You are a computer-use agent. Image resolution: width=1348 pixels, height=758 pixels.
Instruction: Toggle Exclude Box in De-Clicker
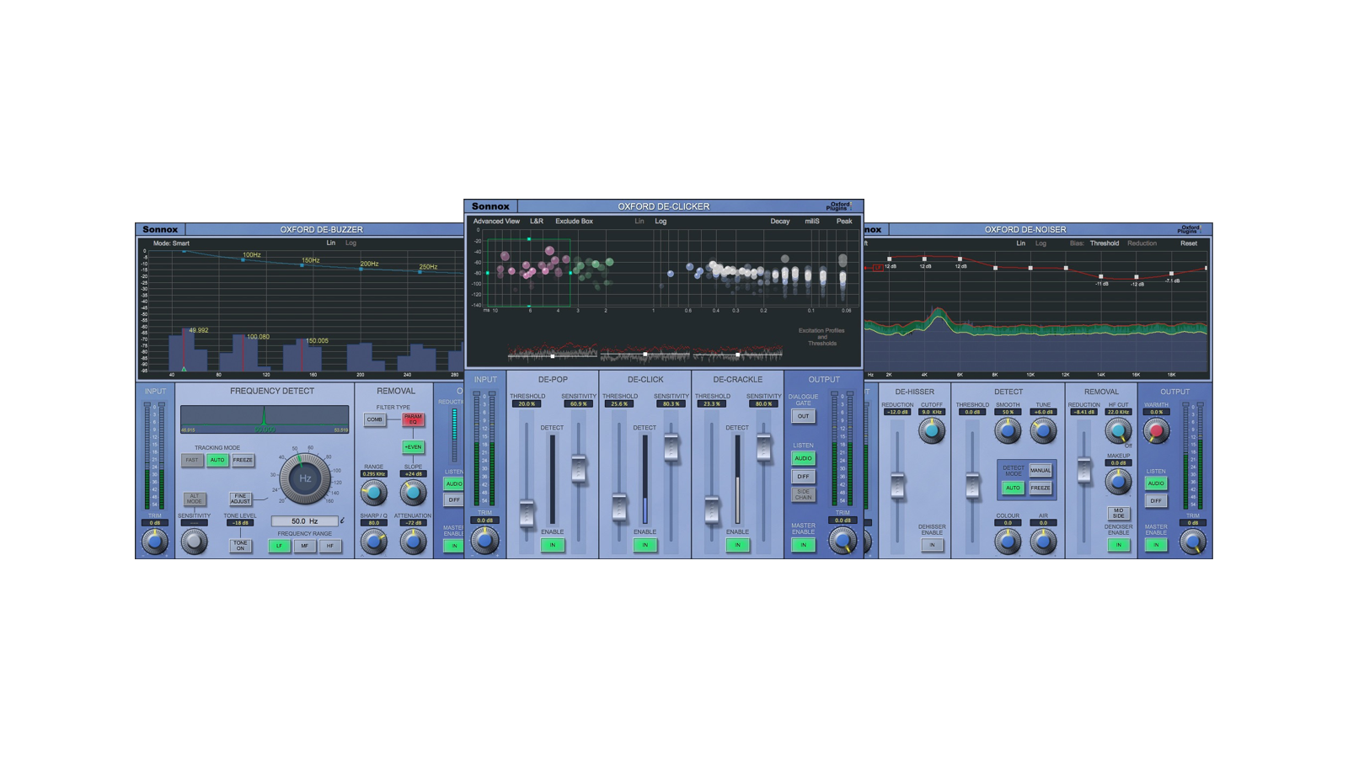(574, 222)
